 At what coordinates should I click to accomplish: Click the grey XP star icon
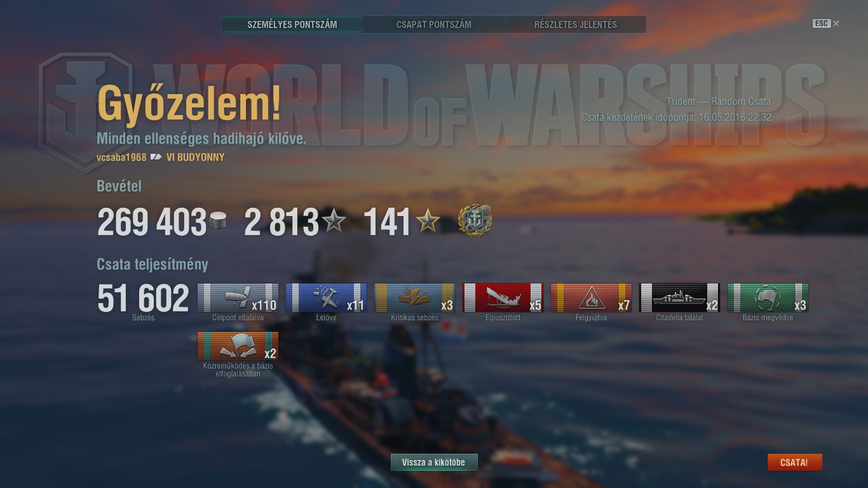(x=334, y=220)
